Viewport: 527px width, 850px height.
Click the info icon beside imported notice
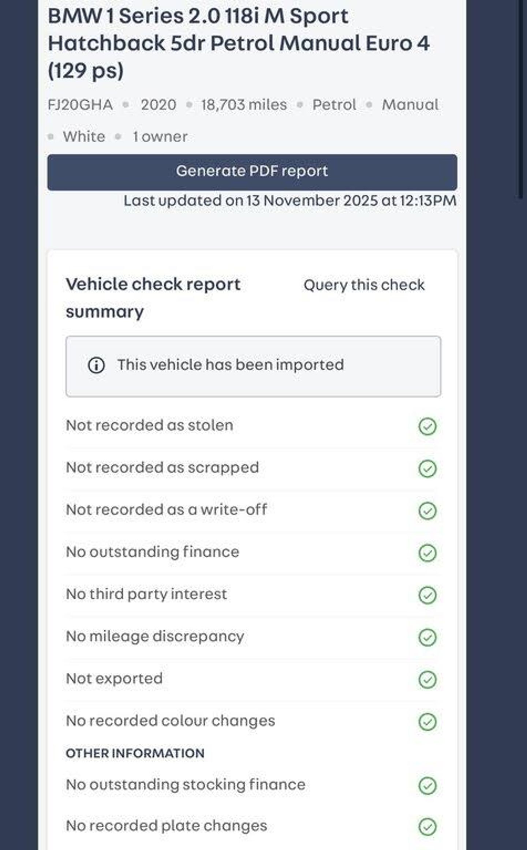pyautogui.click(x=96, y=365)
